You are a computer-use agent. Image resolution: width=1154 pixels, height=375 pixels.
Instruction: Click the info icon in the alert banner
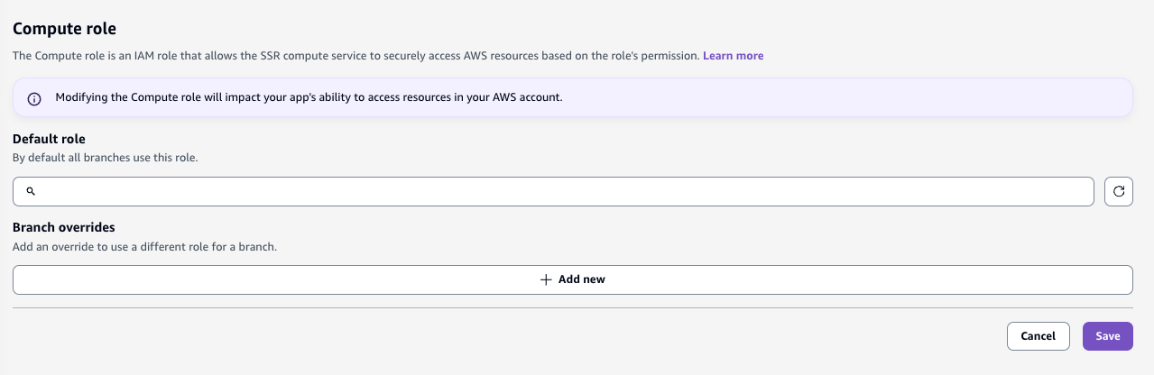(34, 98)
